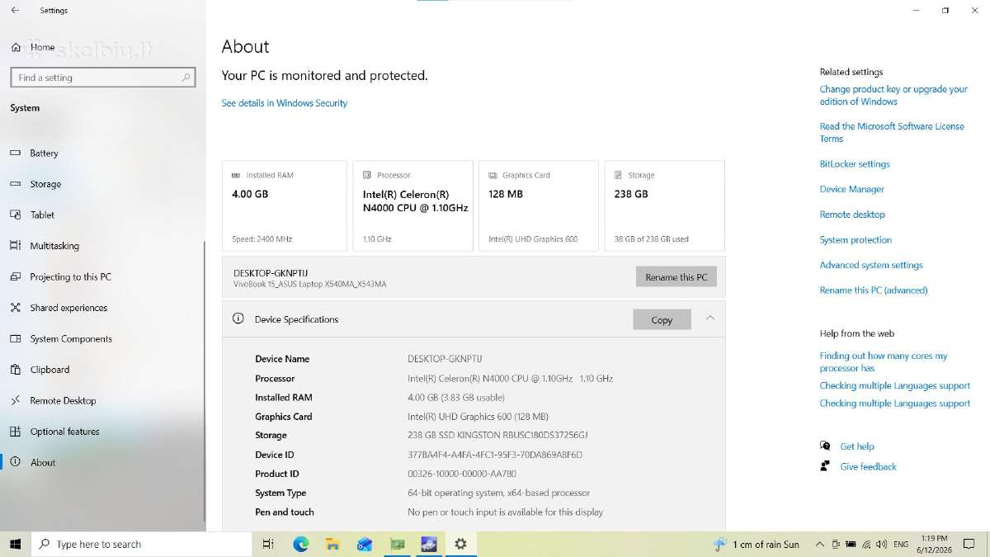This screenshot has width=990, height=557.
Task: Open System protection link
Action: click(856, 240)
